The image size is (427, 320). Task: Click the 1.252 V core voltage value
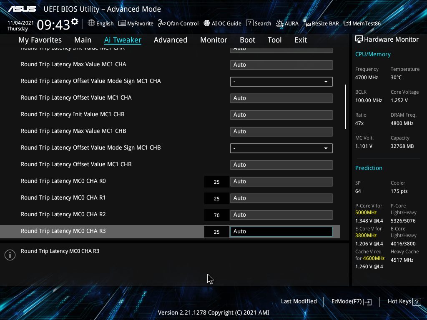[x=399, y=100]
